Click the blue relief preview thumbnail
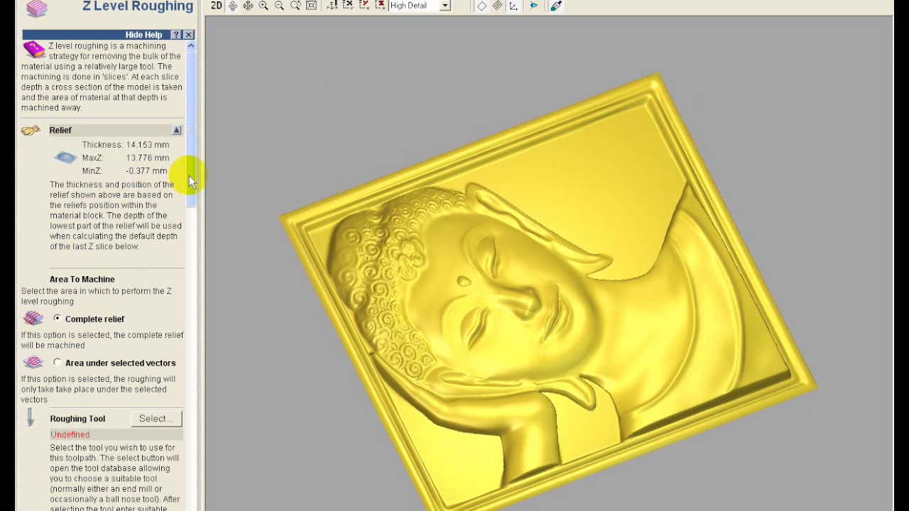This screenshot has height=511, width=909. (x=65, y=158)
